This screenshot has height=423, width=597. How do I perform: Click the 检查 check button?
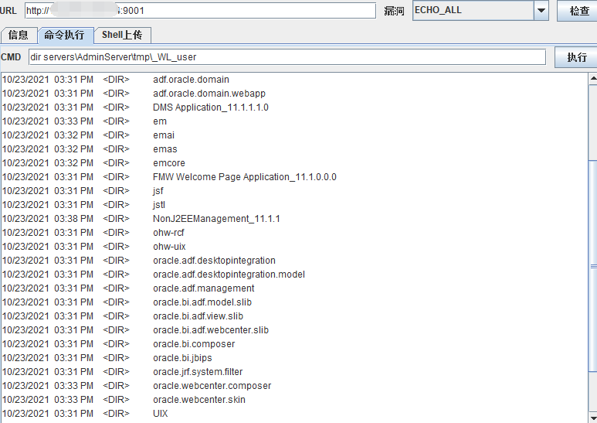tap(578, 11)
